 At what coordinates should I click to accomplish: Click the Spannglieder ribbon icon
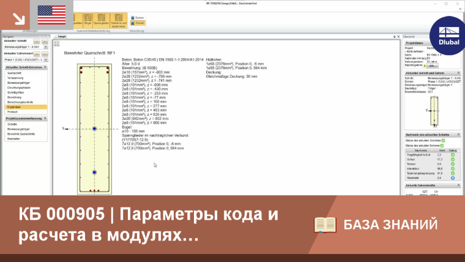101,20
